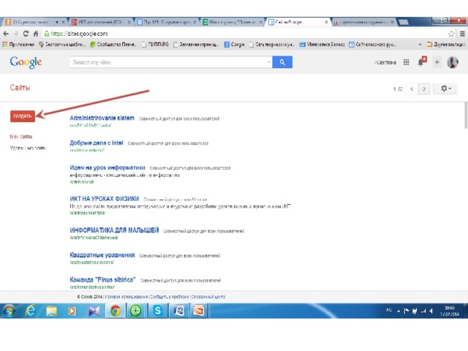Viewport: 468px width, 351px height.
Task: Open the Administrirovanie sistem site
Action: [x=102, y=118]
